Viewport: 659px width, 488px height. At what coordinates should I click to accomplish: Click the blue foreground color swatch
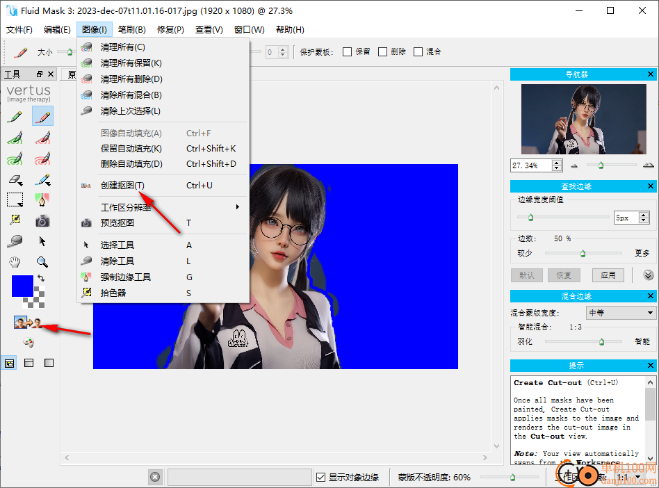click(x=22, y=286)
